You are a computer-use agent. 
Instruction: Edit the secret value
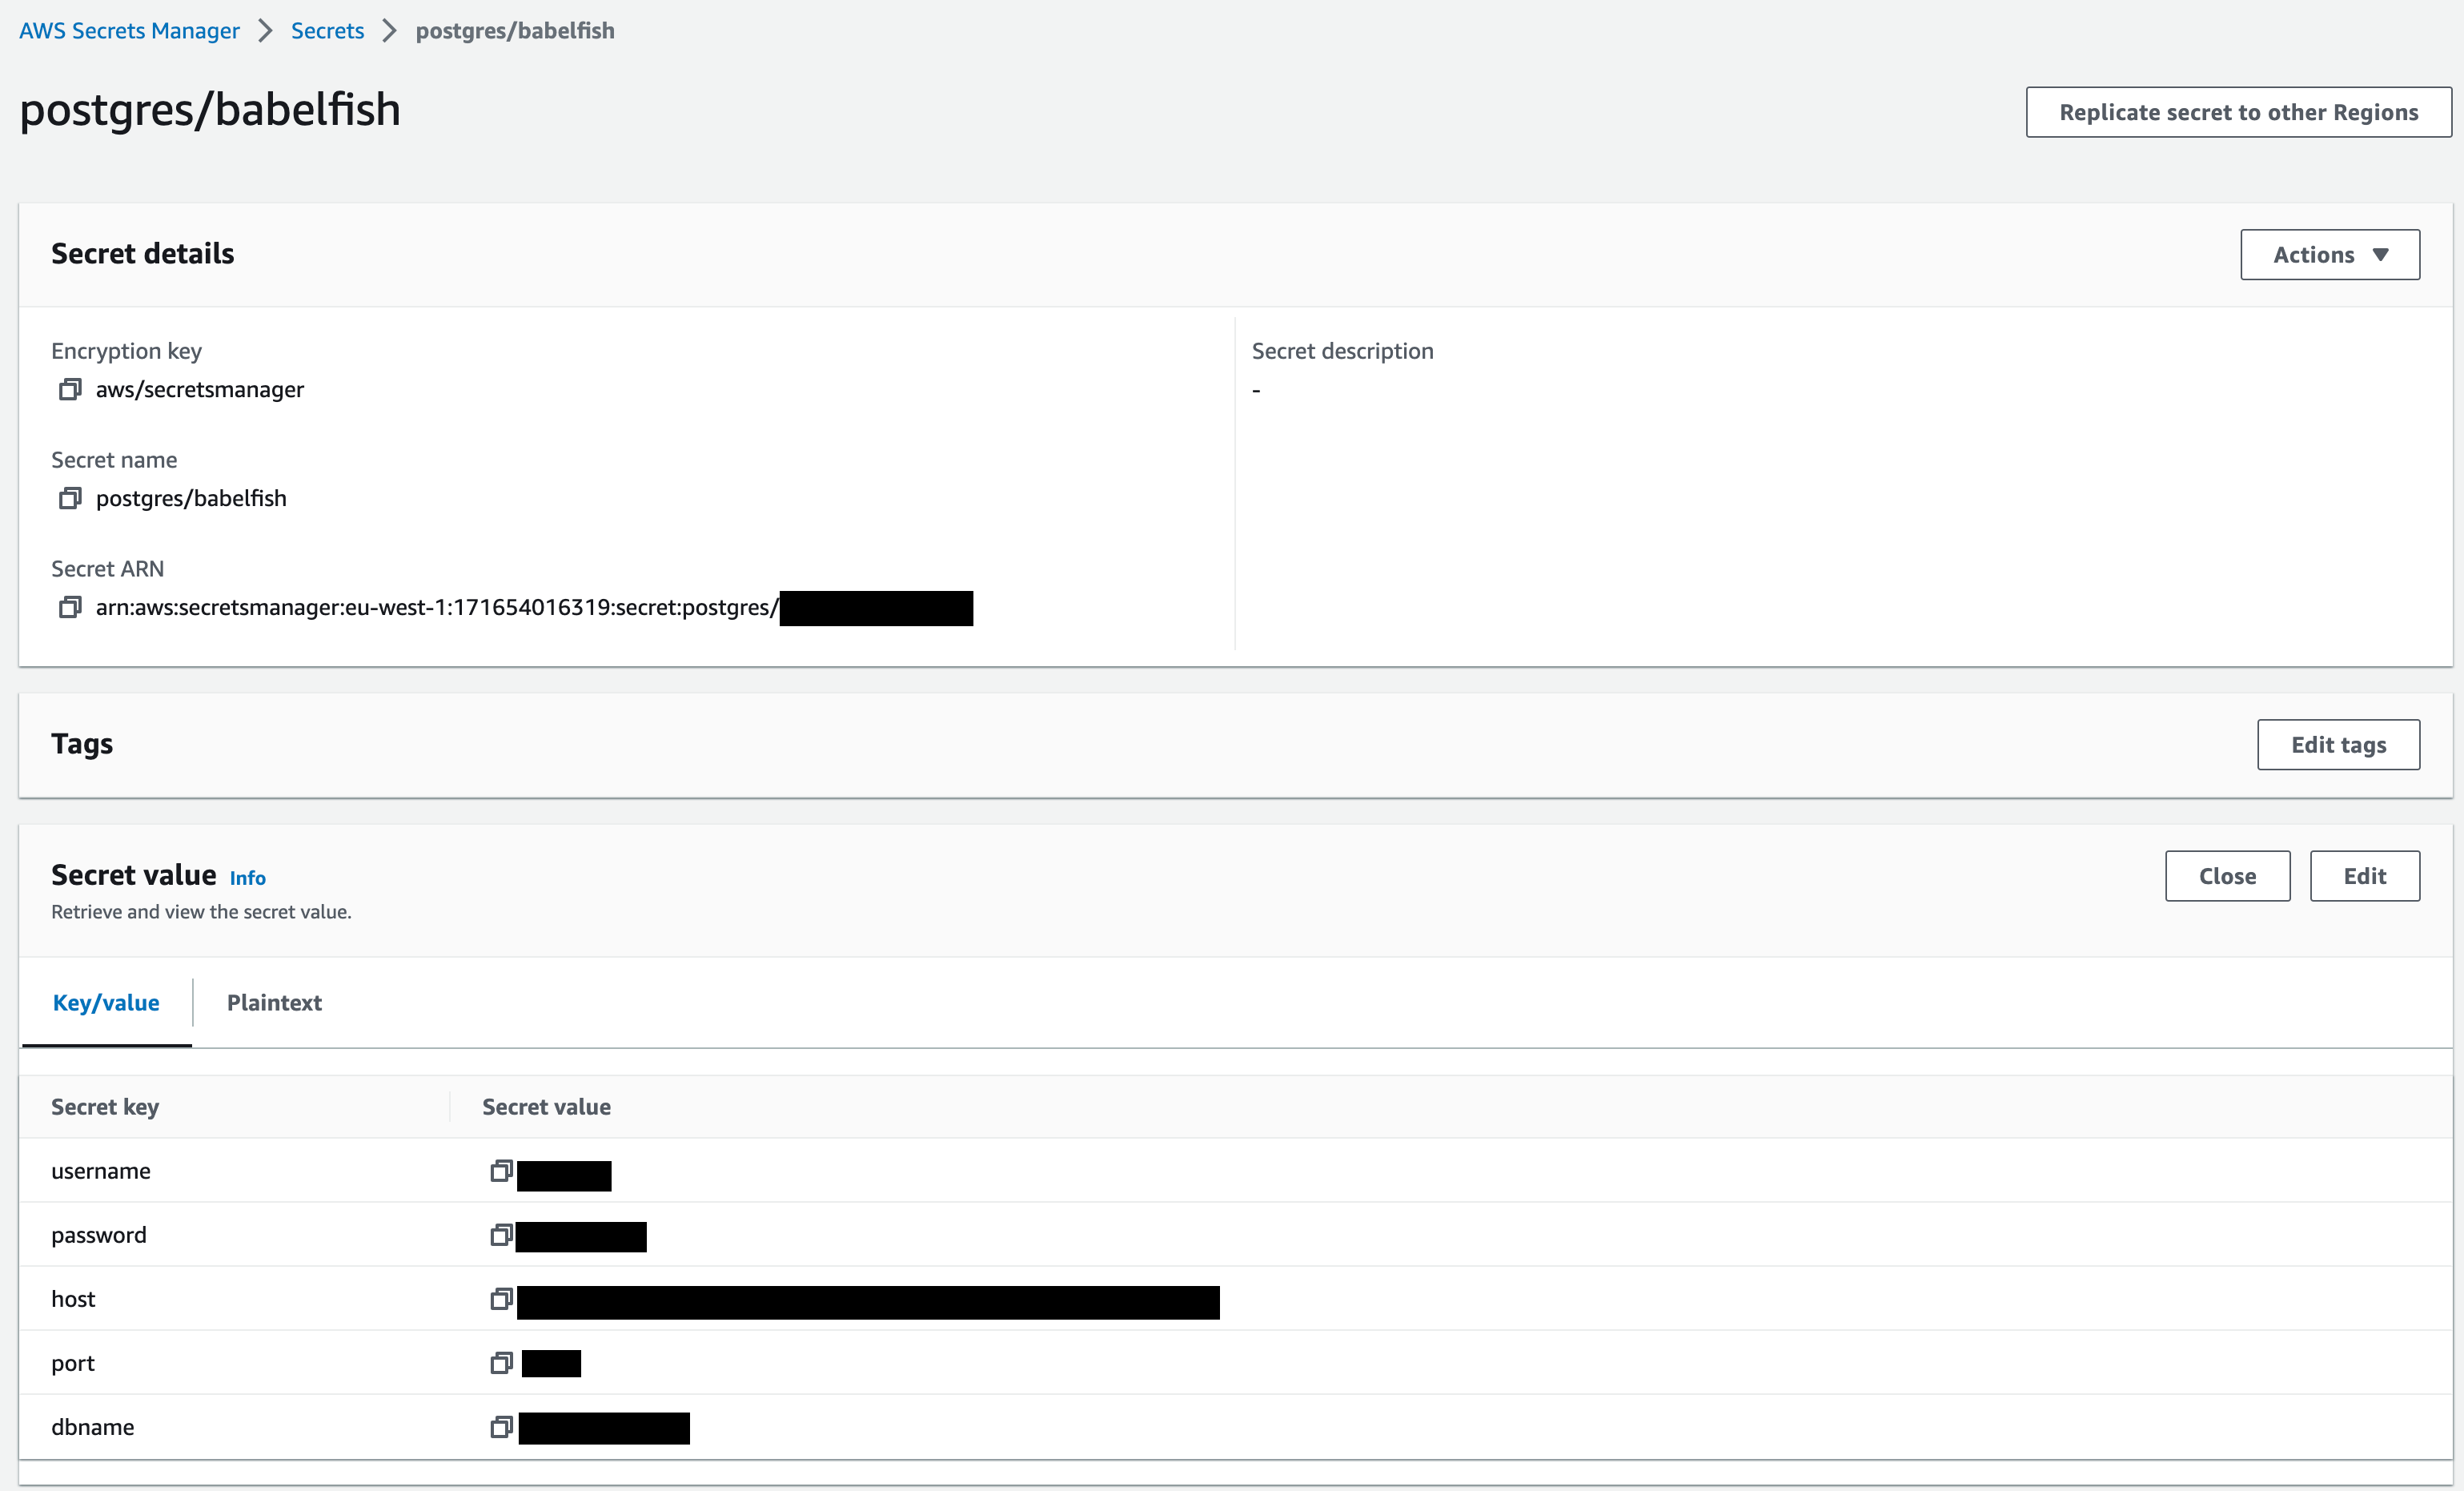[x=2364, y=876]
